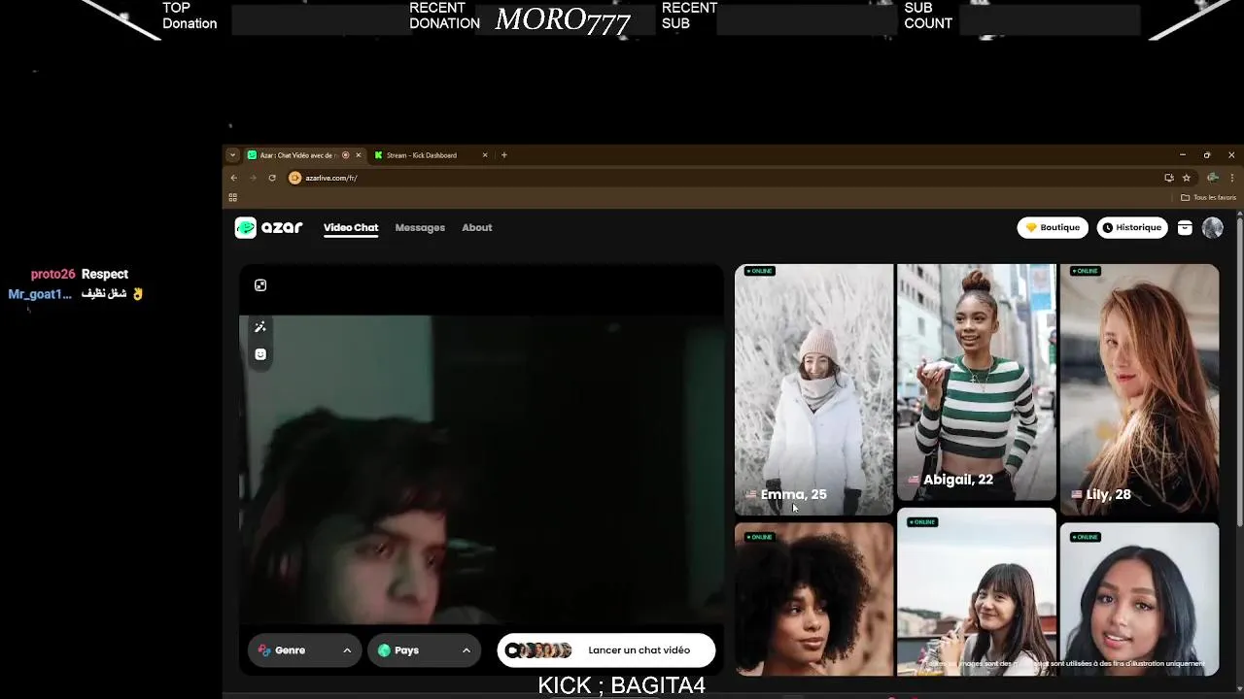
Task: Click the US flag on Lily's card
Action: point(1077,495)
